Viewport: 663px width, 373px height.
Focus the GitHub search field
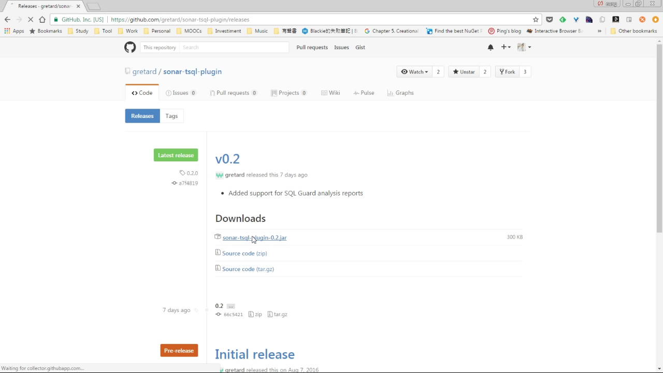234,47
